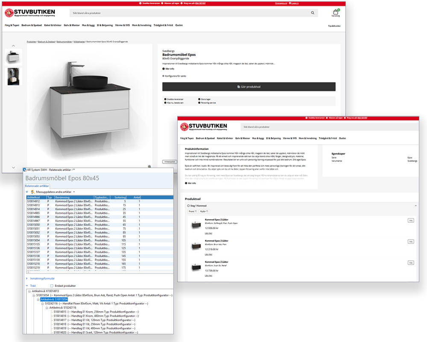Image resolution: width=427 pixels, height=342 pixels.
Task: Focus the search field in front window
Action: coord(330,127)
